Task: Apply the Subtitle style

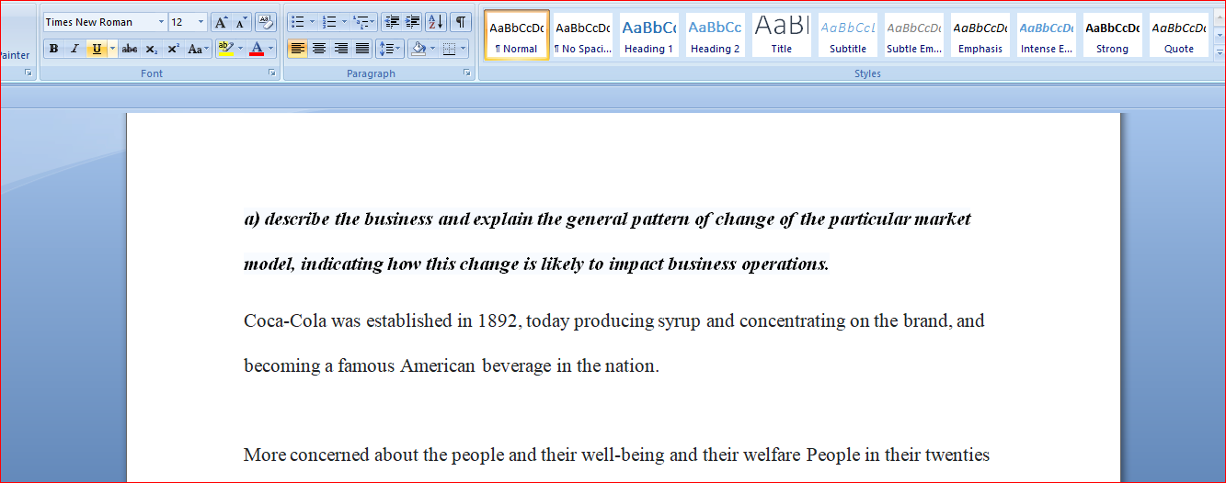Action: click(x=848, y=35)
